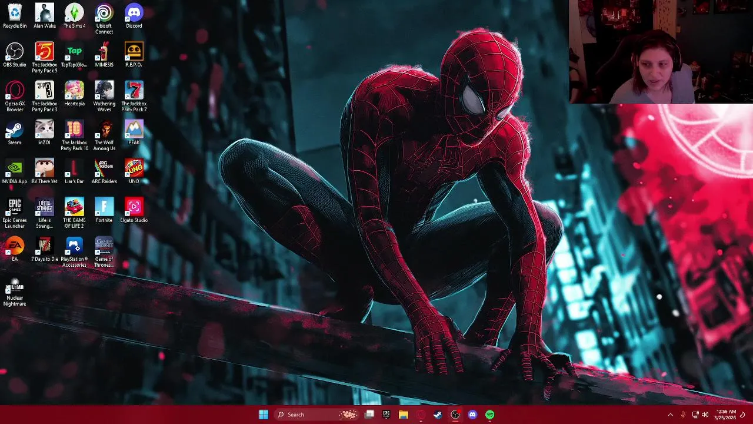Select the Game of Thrones desktop icon
This screenshot has width=753, height=424.
coord(104,252)
